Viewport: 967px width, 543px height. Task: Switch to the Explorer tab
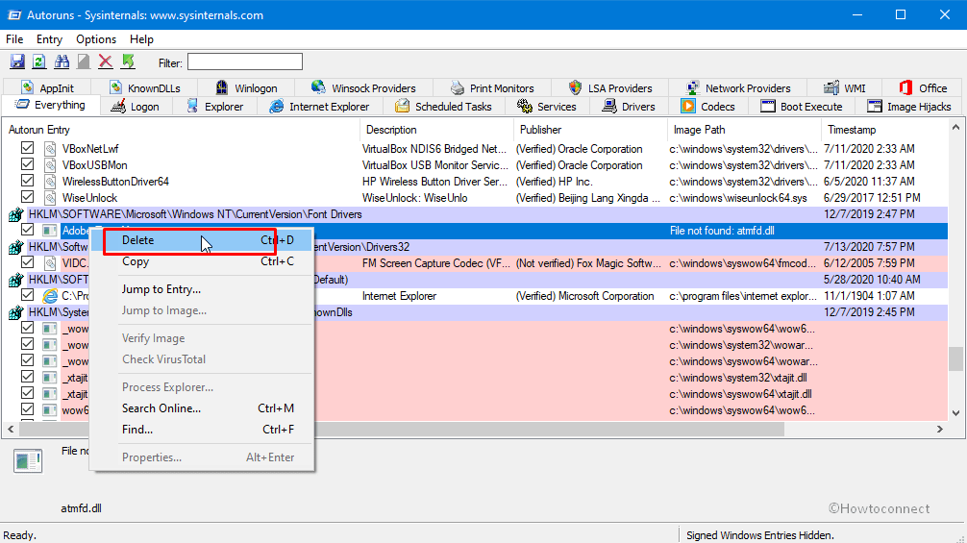[215, 107]
